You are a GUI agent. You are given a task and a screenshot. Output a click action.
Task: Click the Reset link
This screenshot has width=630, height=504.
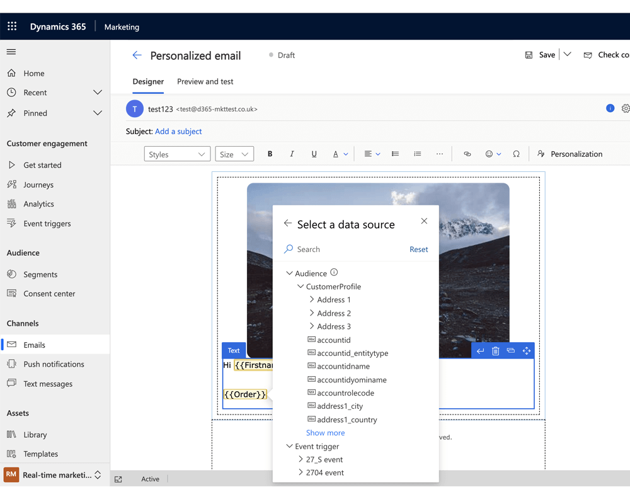419,249
